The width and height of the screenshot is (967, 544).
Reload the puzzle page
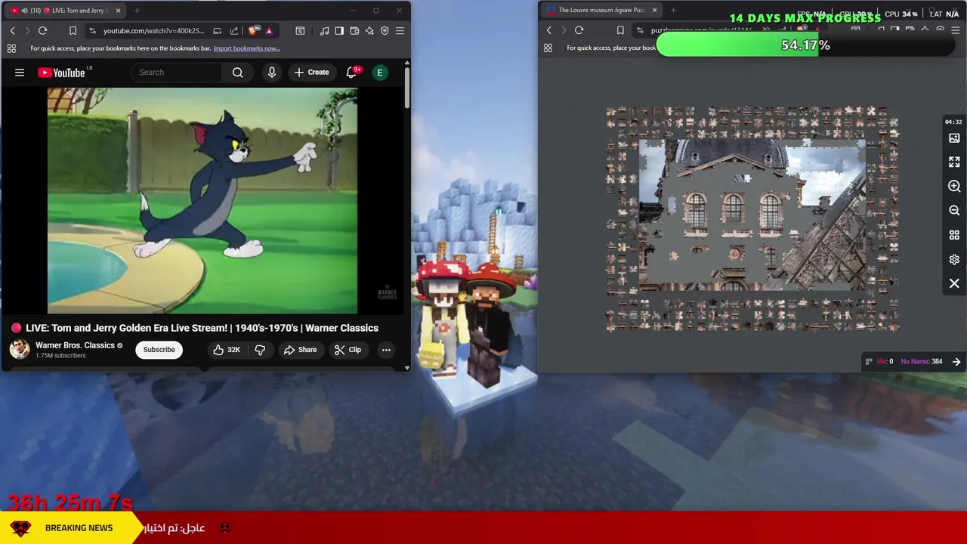point(579,30)
